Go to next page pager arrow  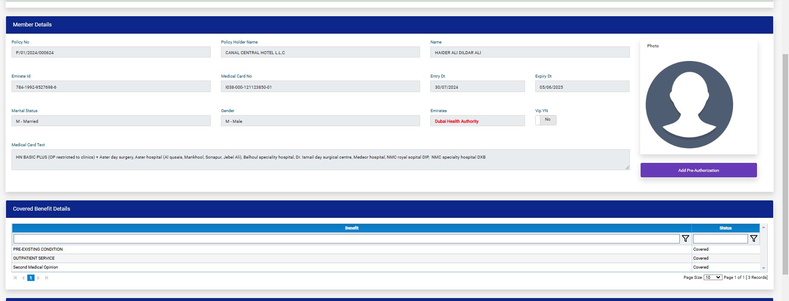38,278
